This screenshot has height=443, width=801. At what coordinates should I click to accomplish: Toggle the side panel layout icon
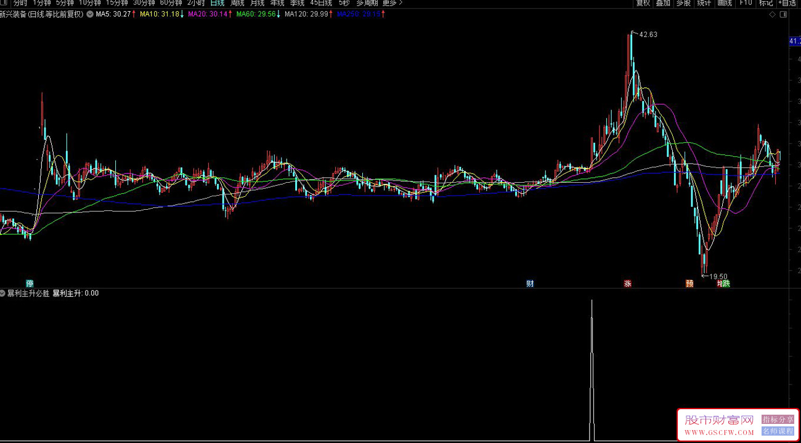coord(783,14)
